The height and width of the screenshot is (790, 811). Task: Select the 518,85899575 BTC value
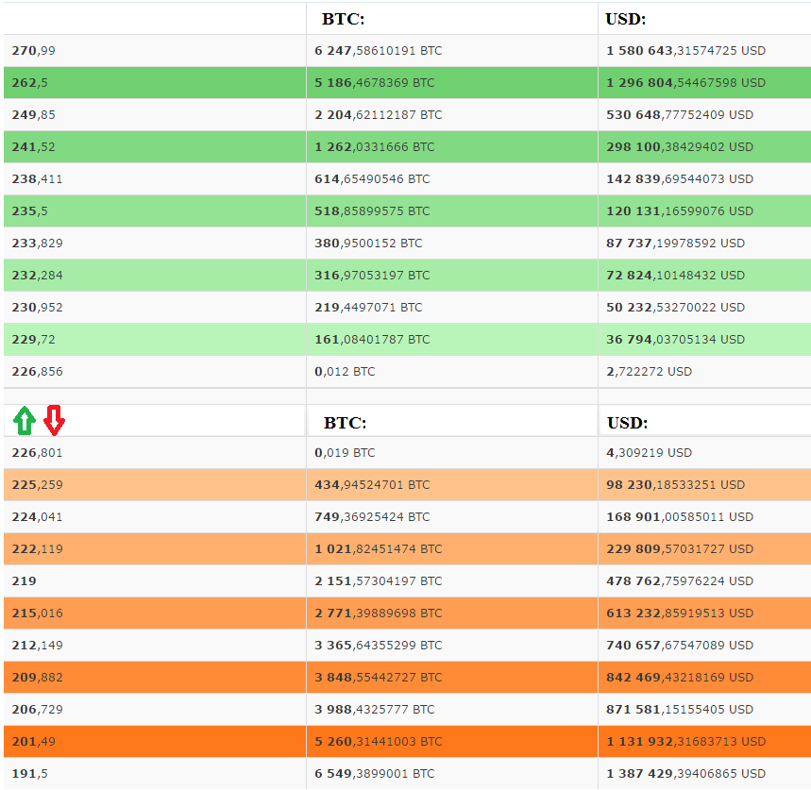(372, 210)
